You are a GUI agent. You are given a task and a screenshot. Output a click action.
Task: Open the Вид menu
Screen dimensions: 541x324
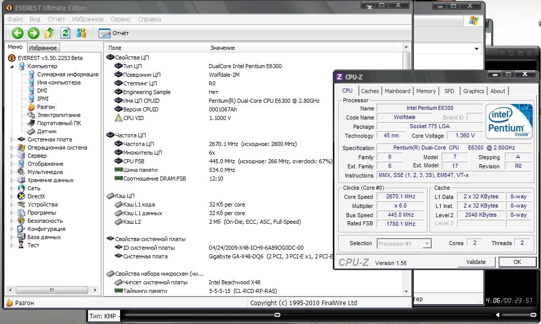click(35, 19)
